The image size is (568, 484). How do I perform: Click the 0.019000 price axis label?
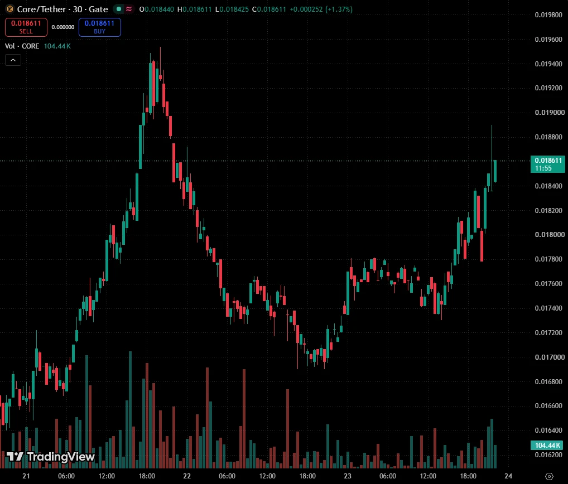point(550,113)
